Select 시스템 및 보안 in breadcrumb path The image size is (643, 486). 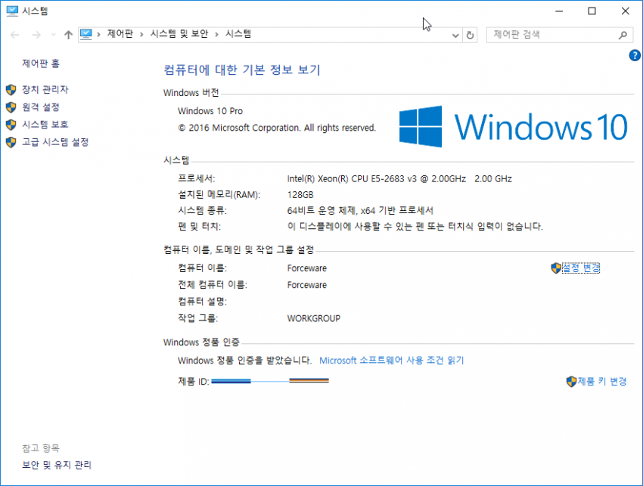179,34
